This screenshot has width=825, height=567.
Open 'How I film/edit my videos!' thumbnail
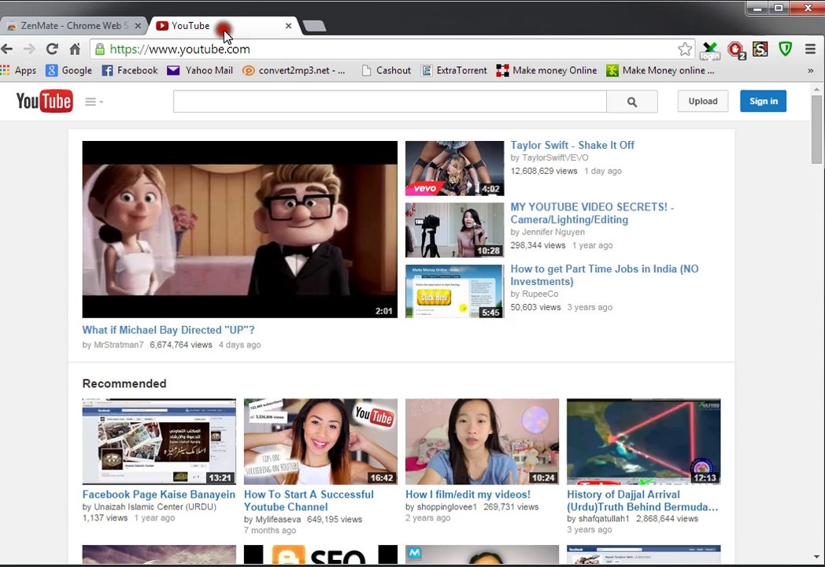(482, 441)
